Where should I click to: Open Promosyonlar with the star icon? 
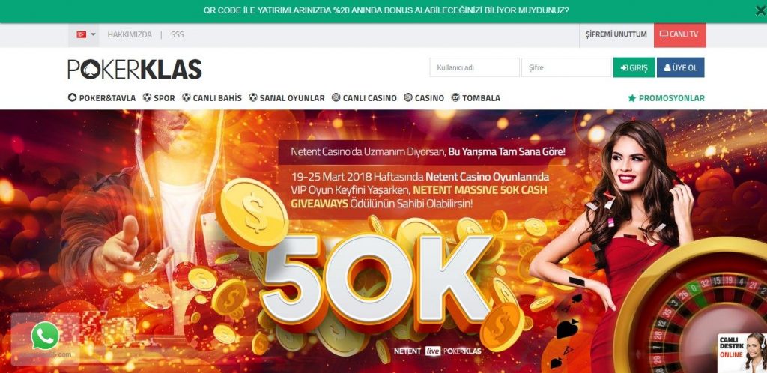(666, 98)
